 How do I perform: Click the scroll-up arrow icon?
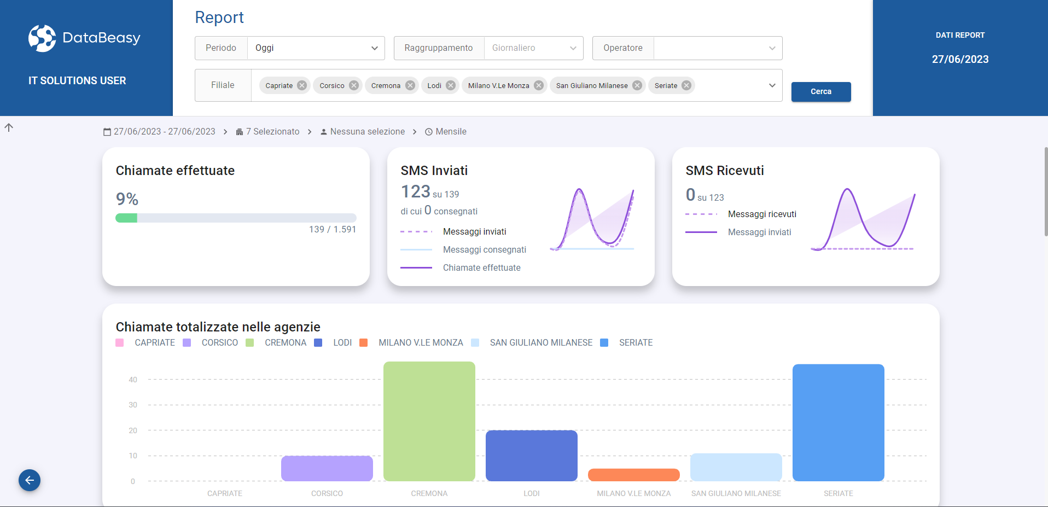(x=9, y=127)
